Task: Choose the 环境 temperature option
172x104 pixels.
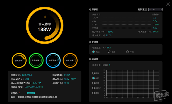Action: pyautogui.click(x=127, y=52)
